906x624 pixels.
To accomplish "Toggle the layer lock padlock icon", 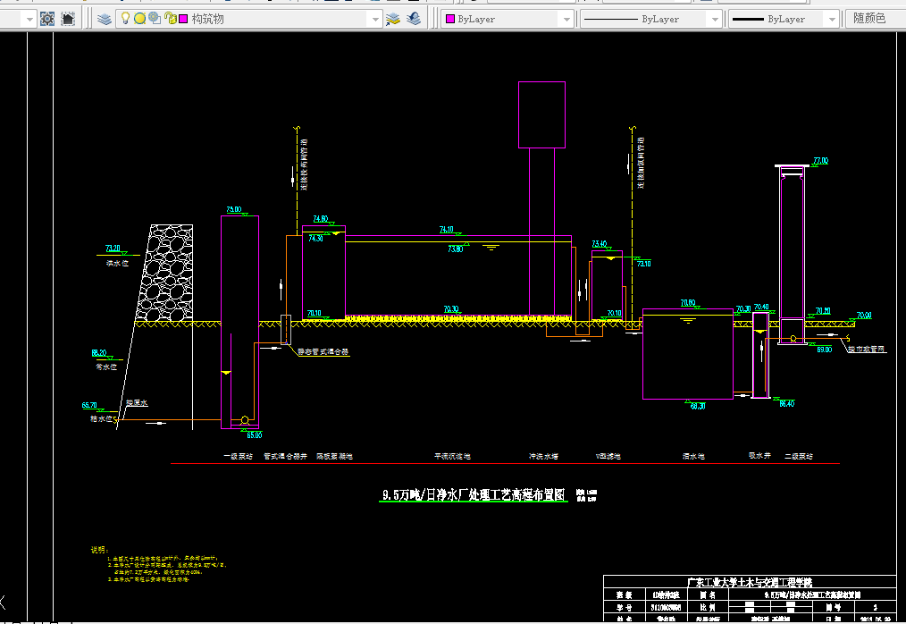I will point(170,19).
